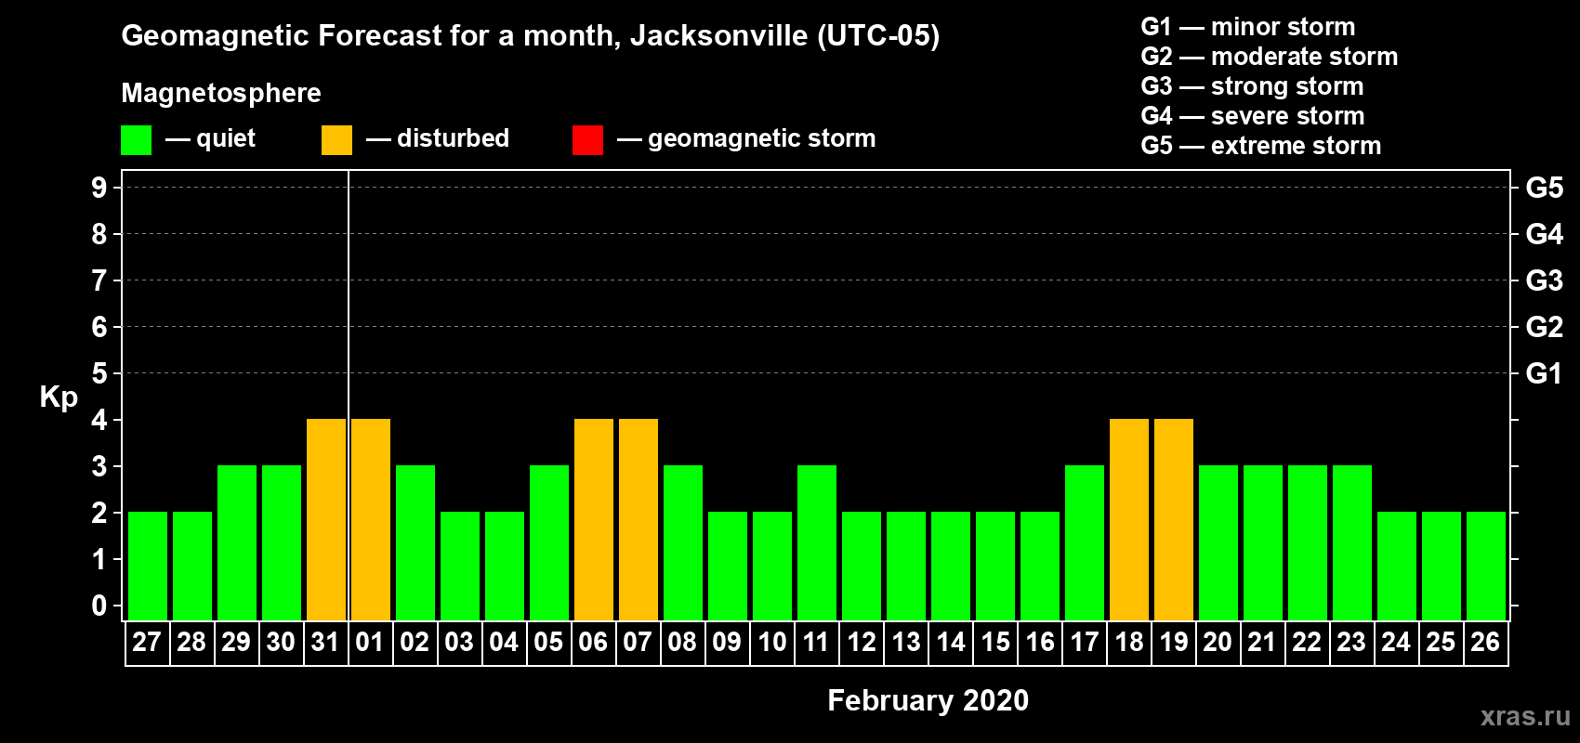Click the date label 25

[1441, 643]
